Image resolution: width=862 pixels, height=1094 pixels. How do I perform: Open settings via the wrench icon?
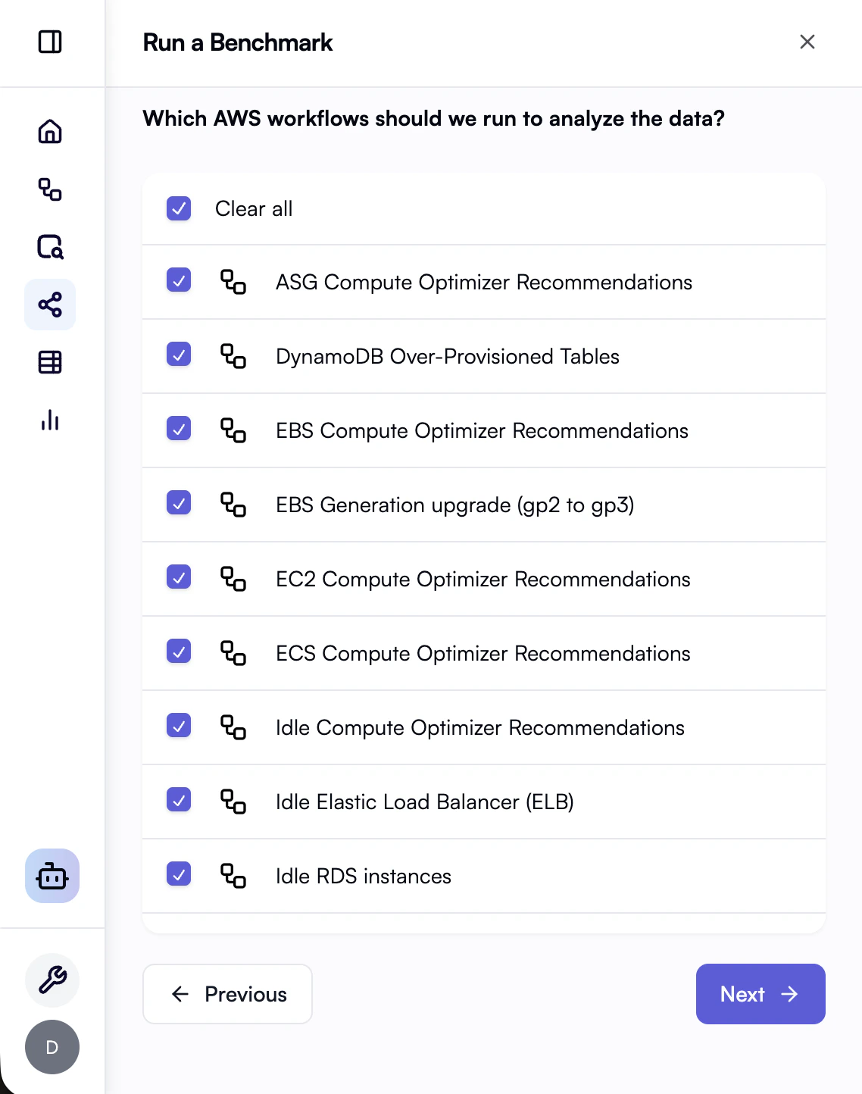(x=52, y=980)
